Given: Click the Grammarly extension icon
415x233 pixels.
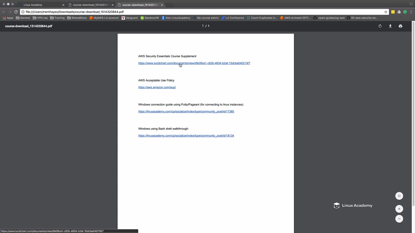Looking at the screenshot, I should [x=405, y=12].
